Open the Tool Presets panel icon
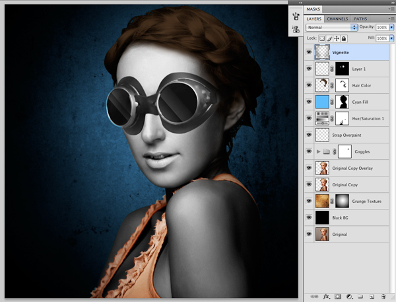Screen dimensions: 396x302 click(x=296, y=29)
